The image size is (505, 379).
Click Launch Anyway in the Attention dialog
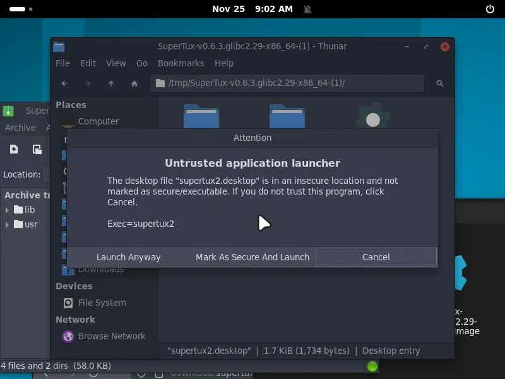(128, 257)
